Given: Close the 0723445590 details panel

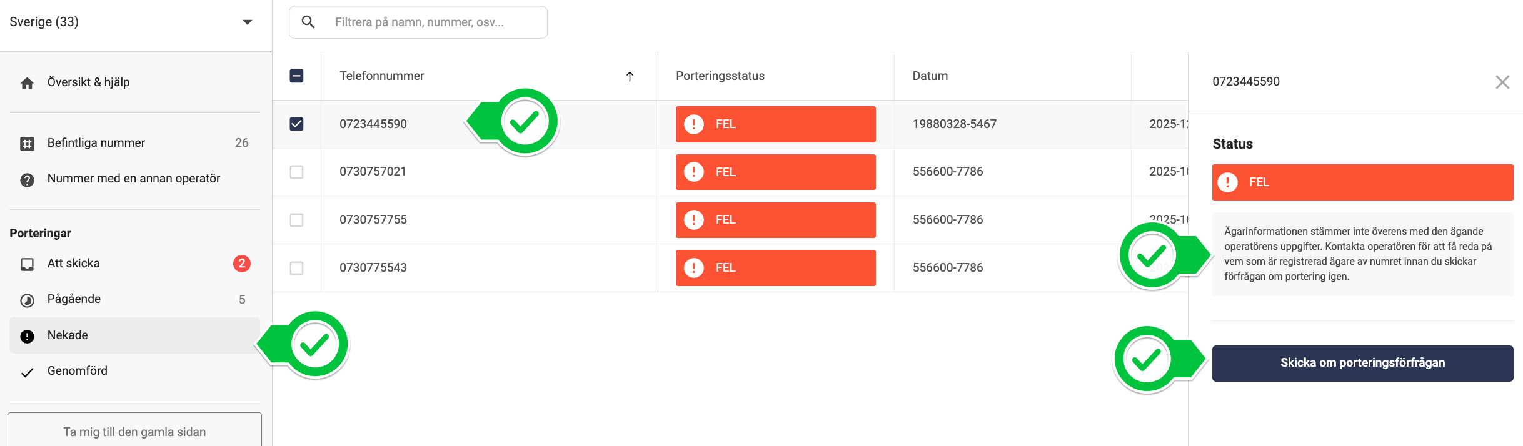Looking at the screenshot, I should [x=1502, y=82].
